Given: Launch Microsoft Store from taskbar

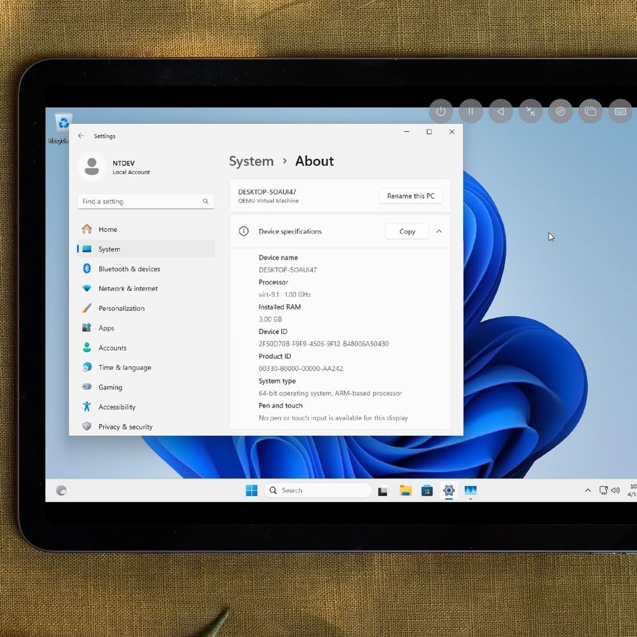Looking at the screenshot, I should click(427, 490).
